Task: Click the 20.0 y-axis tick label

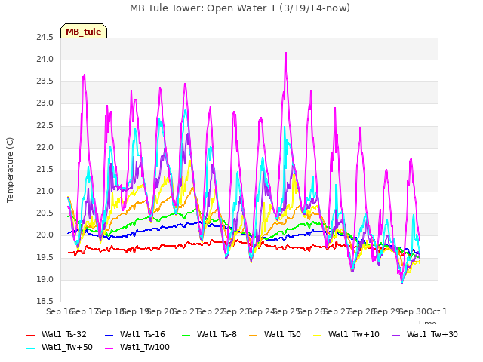Action: pos(45,235)
